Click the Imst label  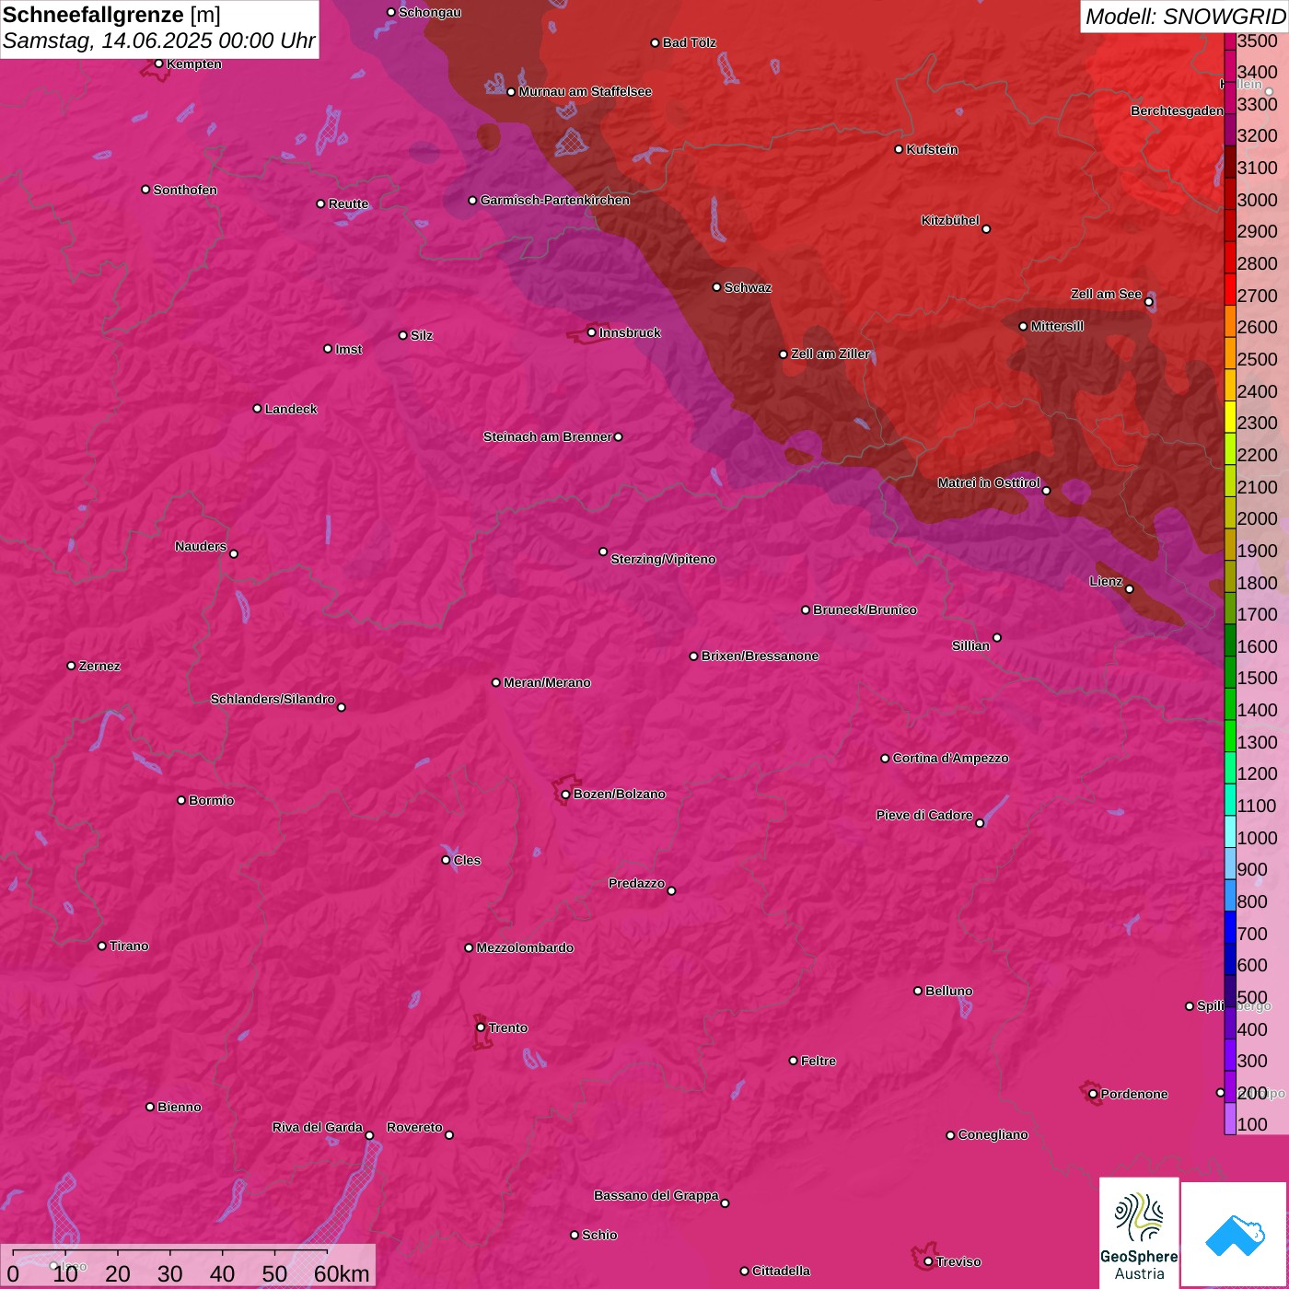(348, 349)
